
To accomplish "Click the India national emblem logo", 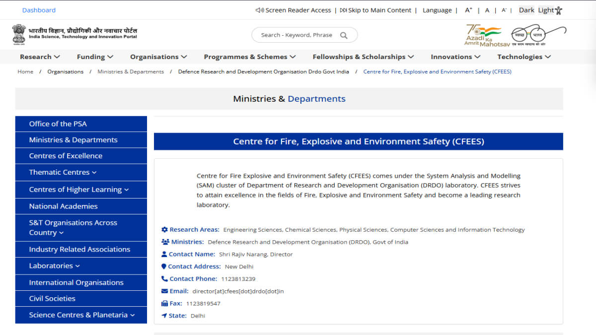I will 18,34.
